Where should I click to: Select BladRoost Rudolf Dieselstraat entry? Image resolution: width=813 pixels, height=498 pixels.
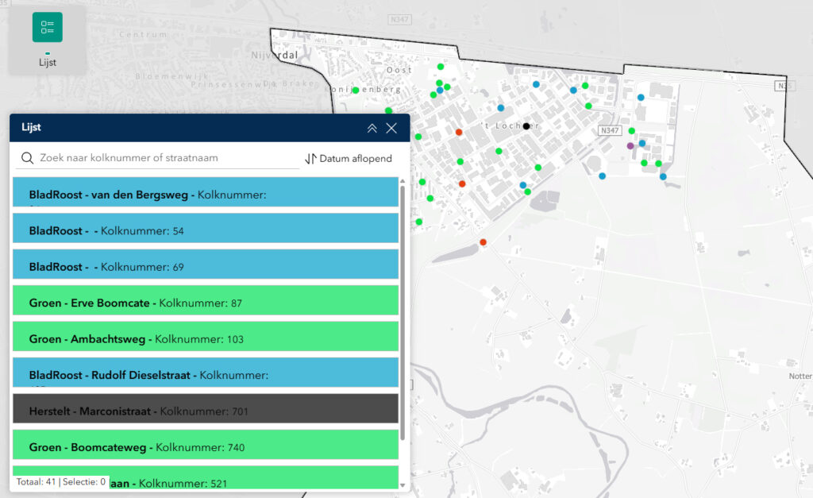pos(205,373)
